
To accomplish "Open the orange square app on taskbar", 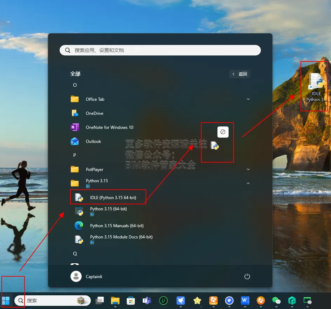I will click(x=214, y=301).
